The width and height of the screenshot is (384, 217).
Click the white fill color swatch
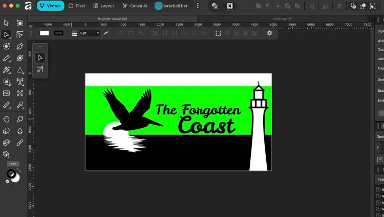[x=45, y=33]
